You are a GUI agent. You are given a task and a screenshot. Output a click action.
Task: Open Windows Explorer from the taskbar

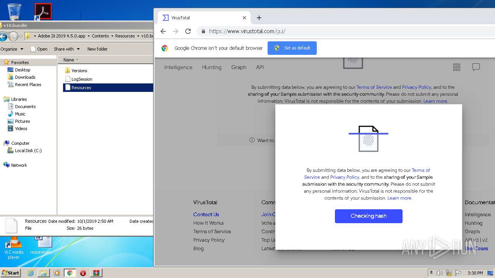click(x=44, y=273)
